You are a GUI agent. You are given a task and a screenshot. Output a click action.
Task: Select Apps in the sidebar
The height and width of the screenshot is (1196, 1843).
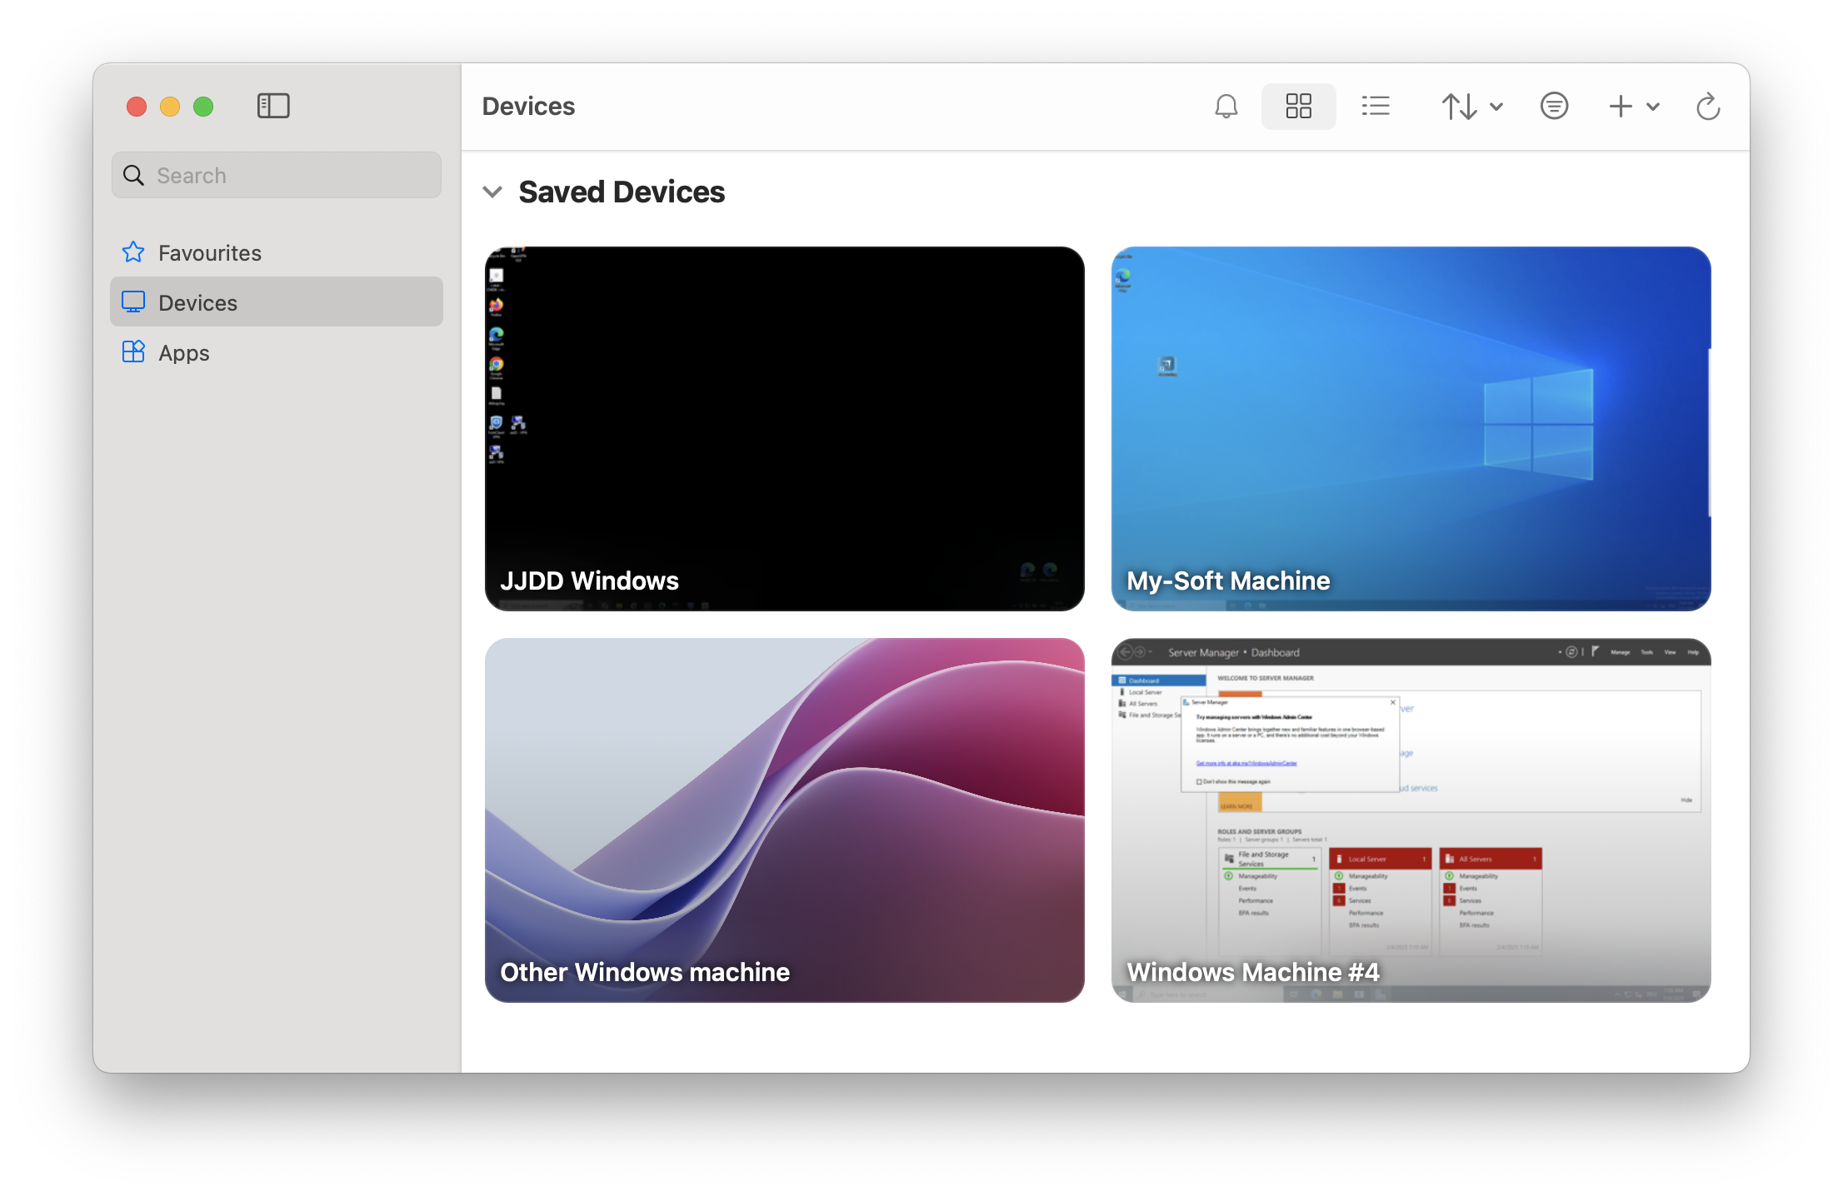tap(183, 353)
